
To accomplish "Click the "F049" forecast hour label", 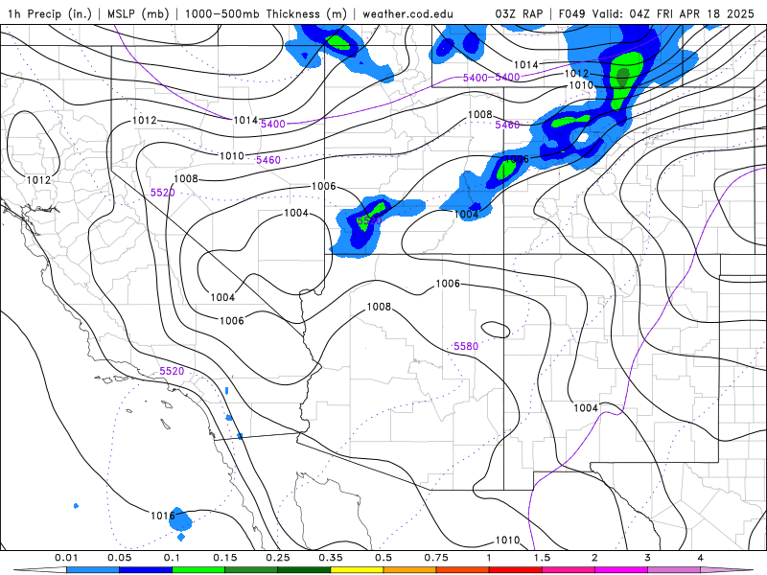I will pyautogui.click(x=571, y=13).
